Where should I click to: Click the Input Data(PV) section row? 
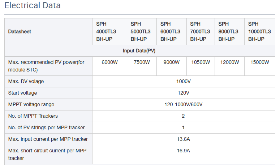[x=139, y=51]
